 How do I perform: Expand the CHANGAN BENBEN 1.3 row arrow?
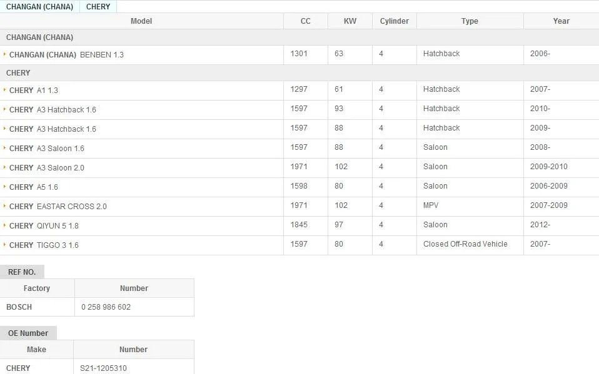[4, 54]
